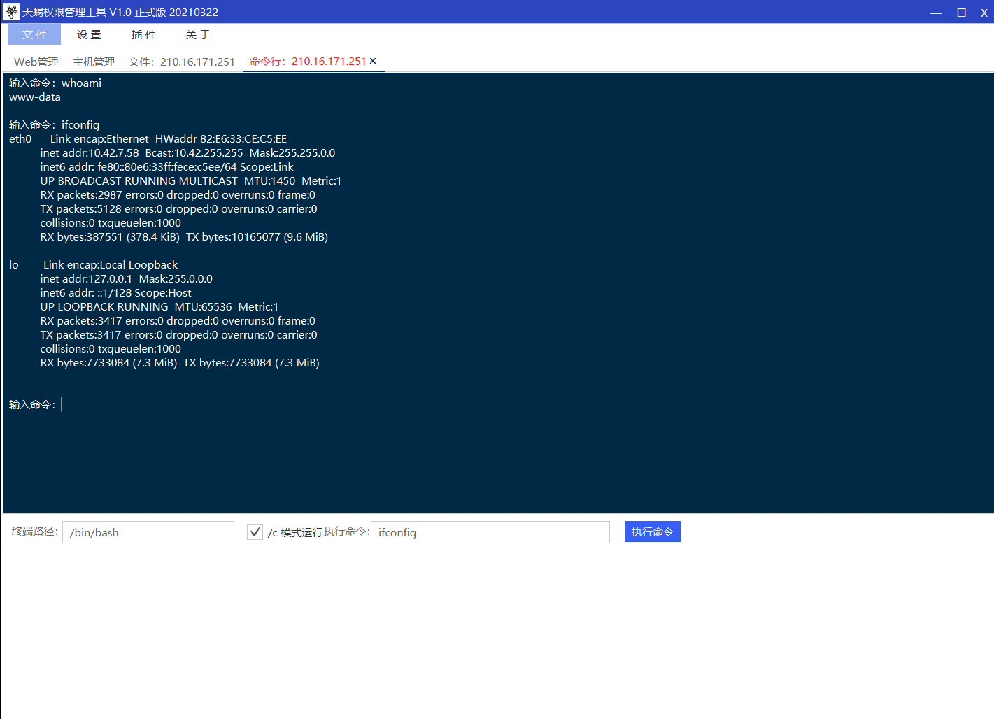Image resolution: width=994 pixels, height=719 pixels.
Task: Click the 终端路径 field showing /bin/bash
Action: 148,532
